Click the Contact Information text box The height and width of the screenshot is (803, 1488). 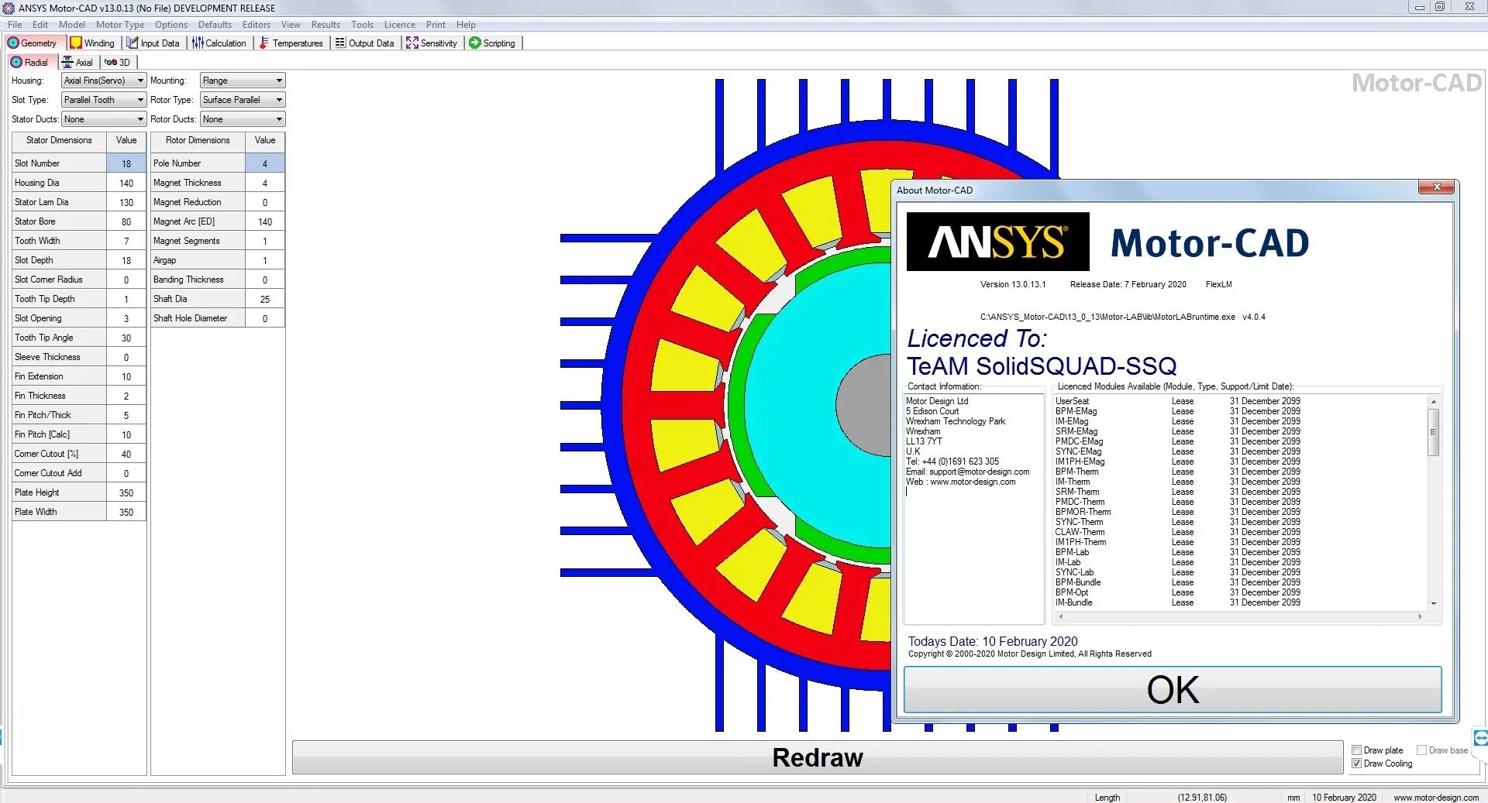[974, 509]
